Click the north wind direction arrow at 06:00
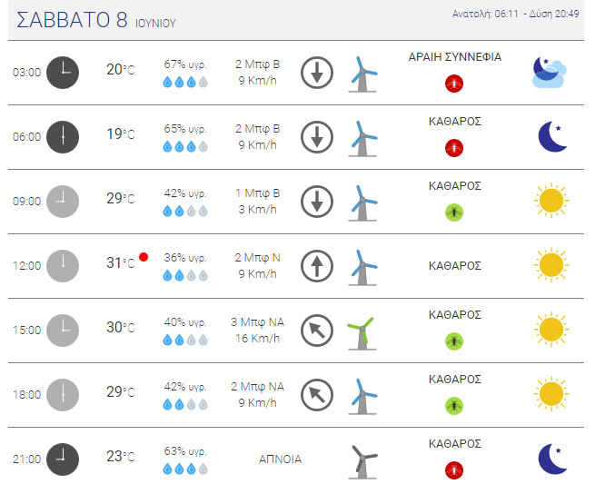The width and height of the screenshot is (595, 484). [x=317, y=137]
